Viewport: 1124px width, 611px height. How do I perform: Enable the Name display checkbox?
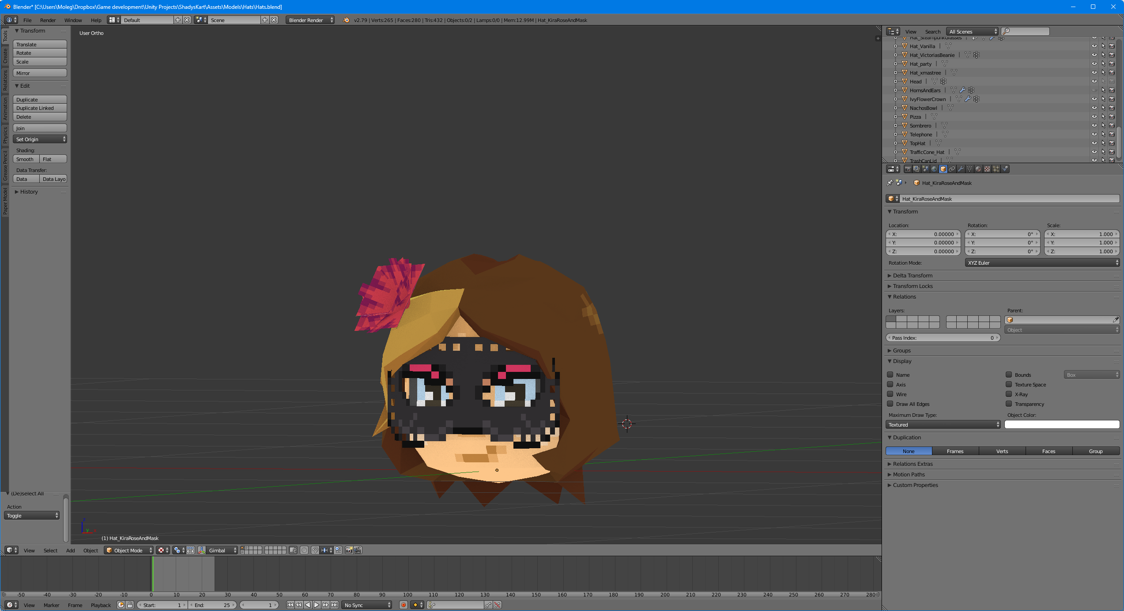(890, 375)
